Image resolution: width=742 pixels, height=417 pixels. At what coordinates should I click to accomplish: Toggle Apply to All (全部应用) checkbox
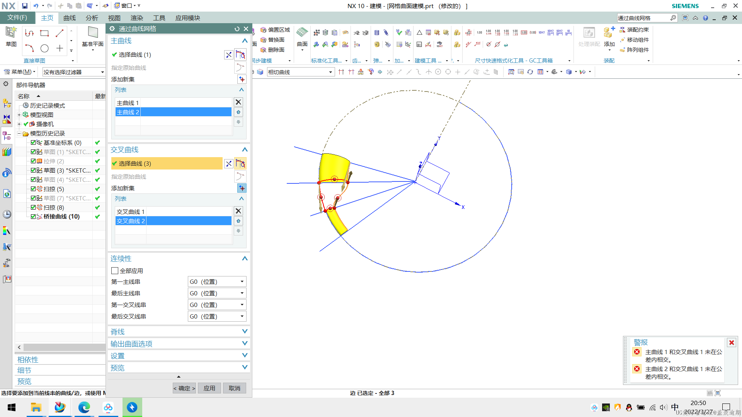click(115, 271)
